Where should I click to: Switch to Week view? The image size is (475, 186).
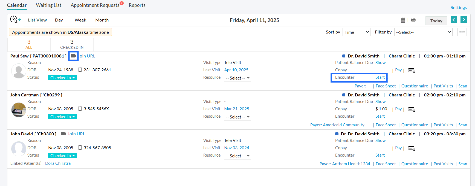(x=80, y=20)
